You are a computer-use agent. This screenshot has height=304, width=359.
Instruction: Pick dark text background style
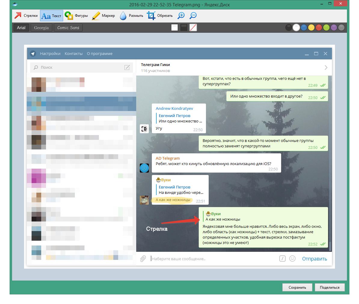pyautogui.click(x=184, y=27)
